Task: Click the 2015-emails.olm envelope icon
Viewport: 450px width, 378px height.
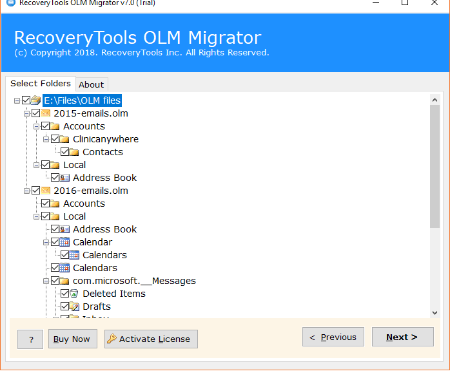Action: pyautogui.click(x=45, y=113)
